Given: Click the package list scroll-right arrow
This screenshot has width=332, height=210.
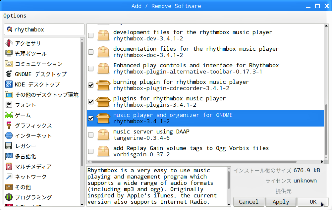Looking at the screenshot, I should (322, 162).
